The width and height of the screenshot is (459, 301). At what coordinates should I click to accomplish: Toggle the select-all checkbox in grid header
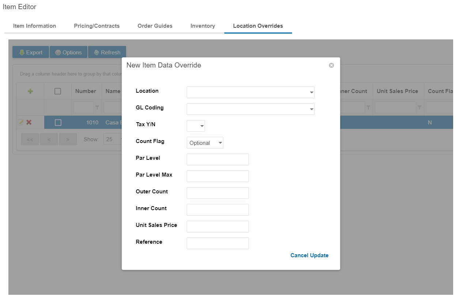(58, 91)
